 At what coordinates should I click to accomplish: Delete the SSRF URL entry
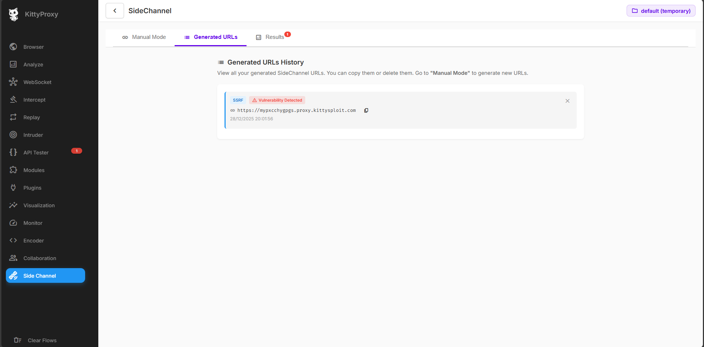coord(567,101)
